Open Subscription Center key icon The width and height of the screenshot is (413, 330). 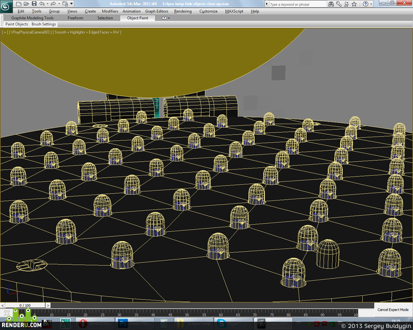[339, 4]
